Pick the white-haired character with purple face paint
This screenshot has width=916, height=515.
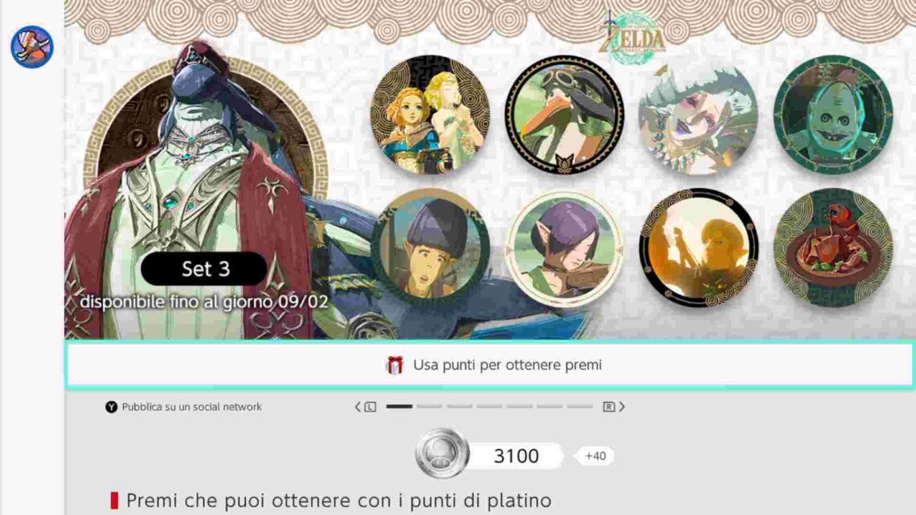(x=699, y=116)
